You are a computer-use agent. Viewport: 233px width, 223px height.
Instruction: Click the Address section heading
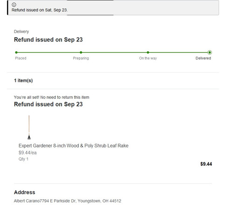click(25, 192)
